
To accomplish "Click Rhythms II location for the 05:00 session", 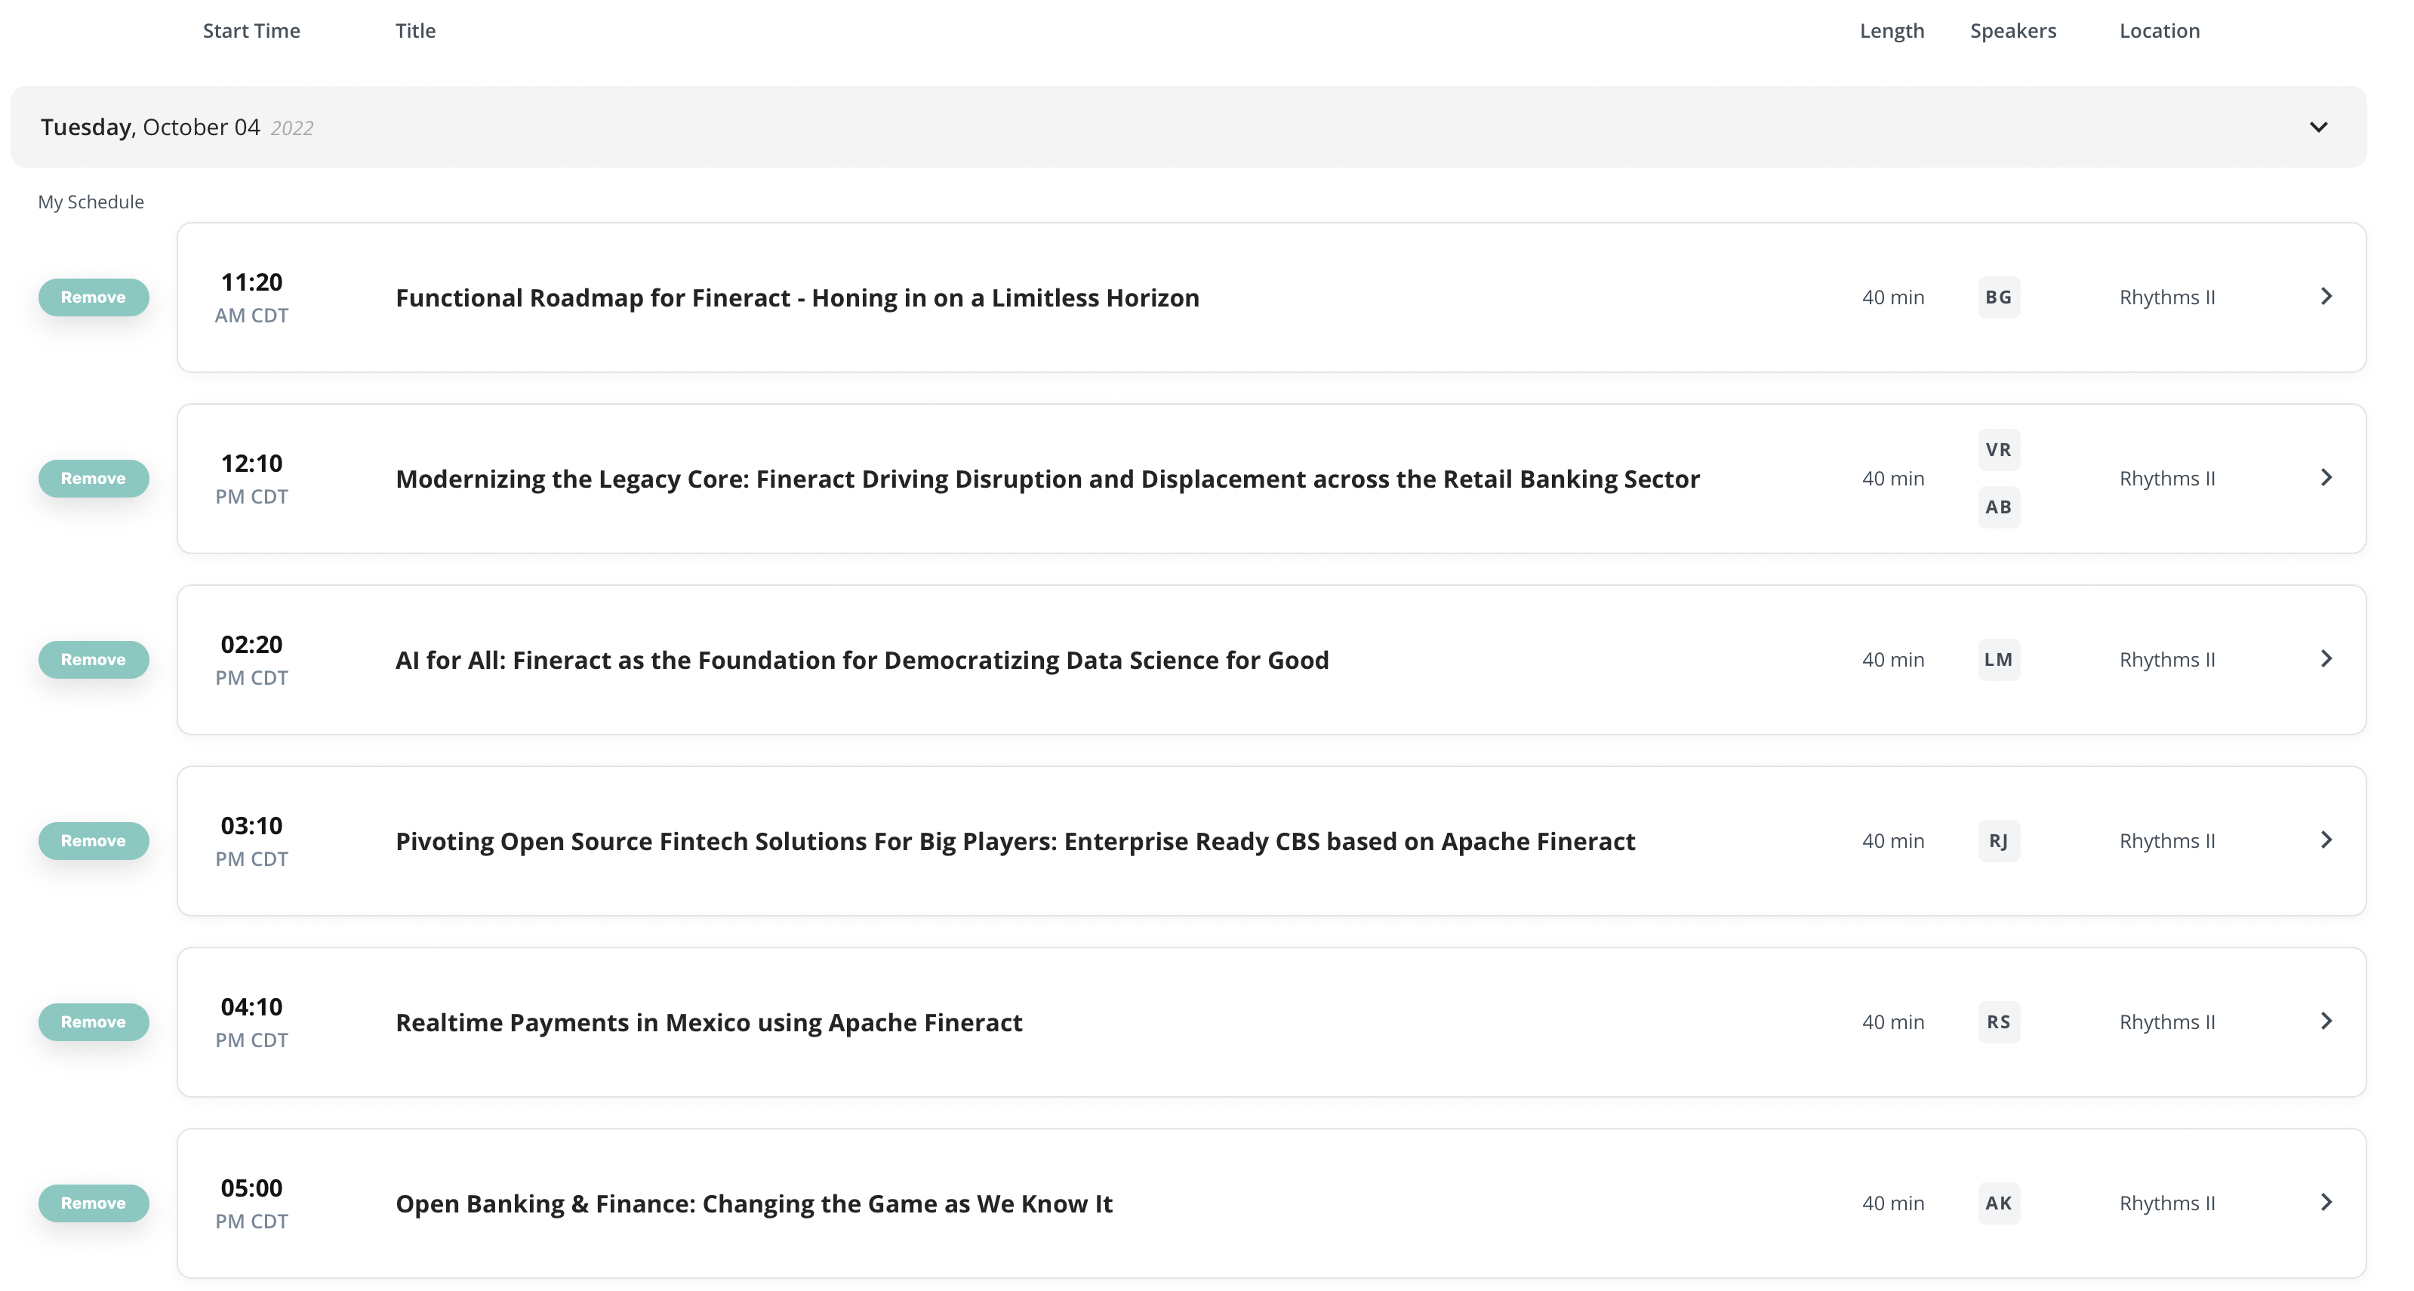I will 2167,1203.
